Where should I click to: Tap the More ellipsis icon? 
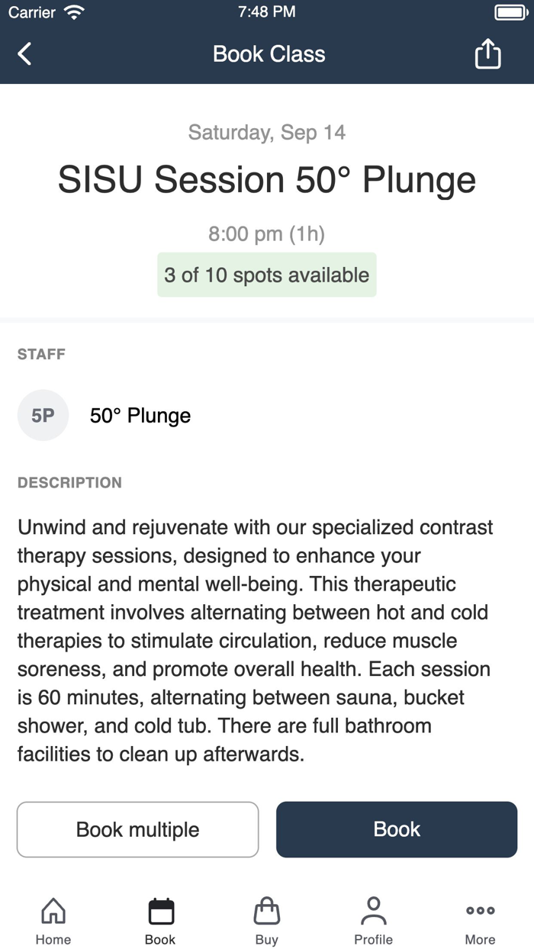480,909
